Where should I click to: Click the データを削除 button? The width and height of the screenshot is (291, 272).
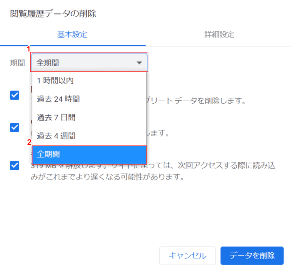[252, 256]
